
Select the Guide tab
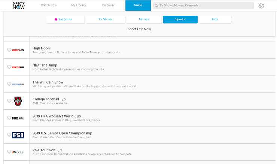(138, 6)
